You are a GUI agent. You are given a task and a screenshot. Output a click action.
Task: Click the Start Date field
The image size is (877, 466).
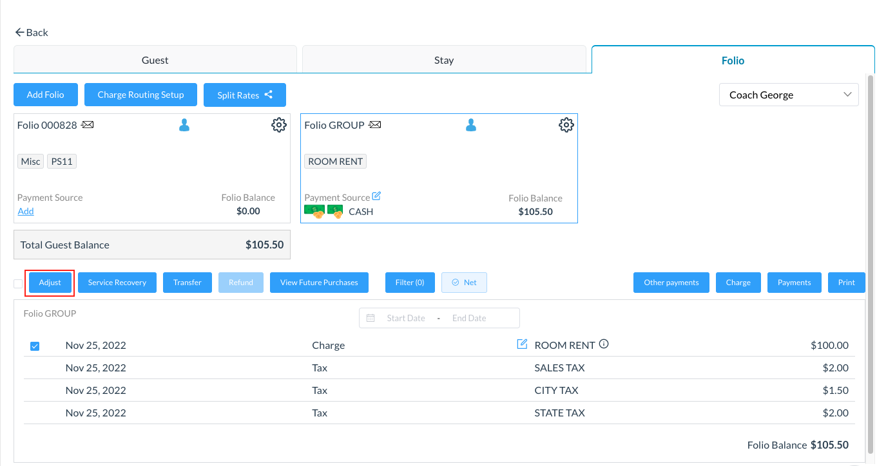pyautogui.click(x=405, y=318)
